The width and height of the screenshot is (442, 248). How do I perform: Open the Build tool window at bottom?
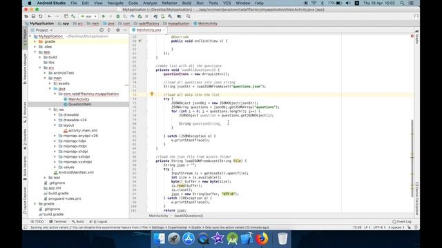coord(78,222)
